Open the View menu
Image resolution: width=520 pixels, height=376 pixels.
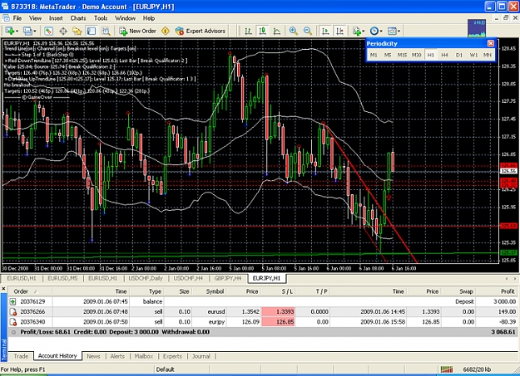[x=35, y=18]
